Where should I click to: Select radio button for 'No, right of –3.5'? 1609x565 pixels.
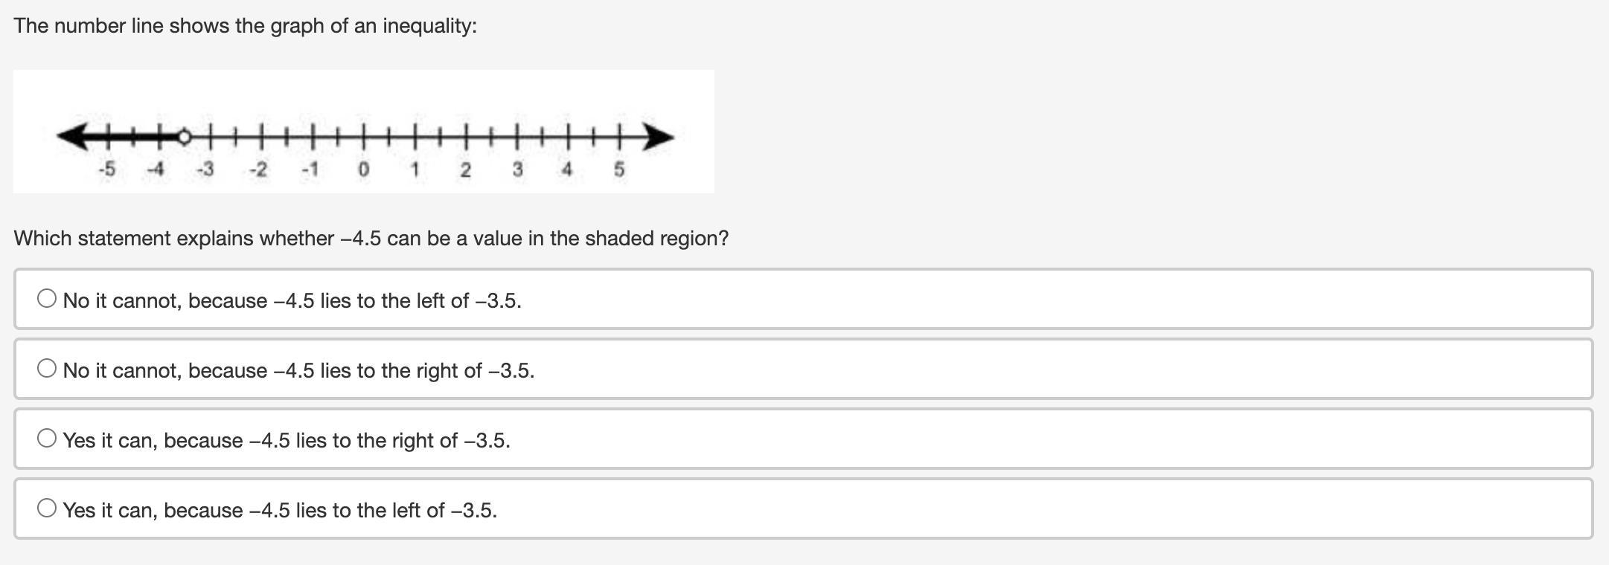click(47, 369)
